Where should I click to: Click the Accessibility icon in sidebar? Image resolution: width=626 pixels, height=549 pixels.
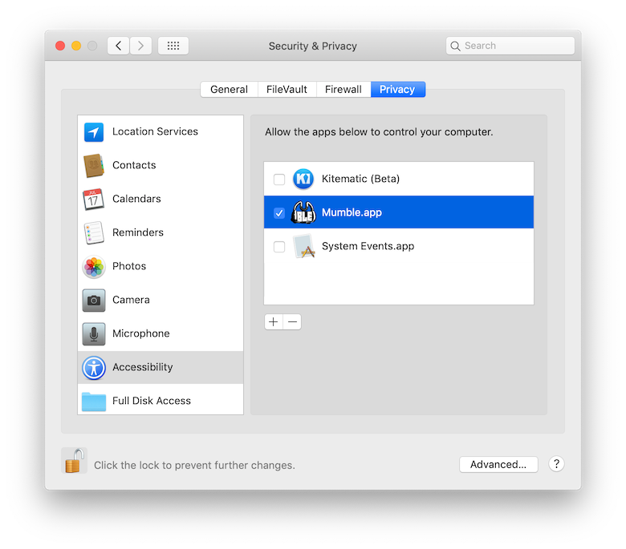(x=94, y=368)
